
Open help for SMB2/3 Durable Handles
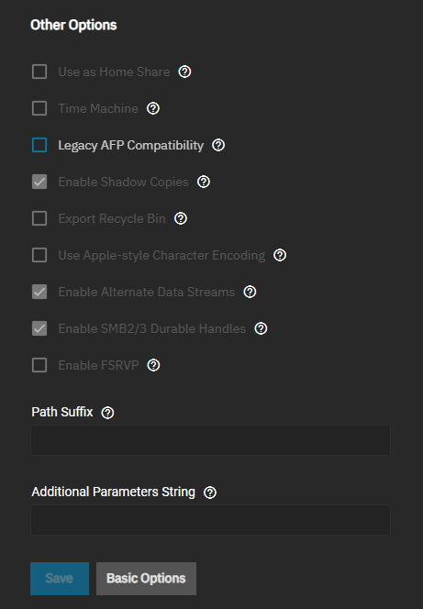pyautogui.click(x=261, y=328)
